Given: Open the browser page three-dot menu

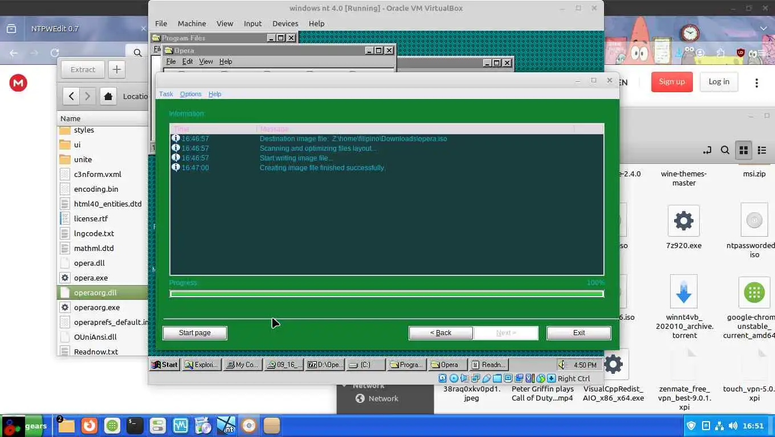Looking at the screenshot, I should tap(757, 83).
